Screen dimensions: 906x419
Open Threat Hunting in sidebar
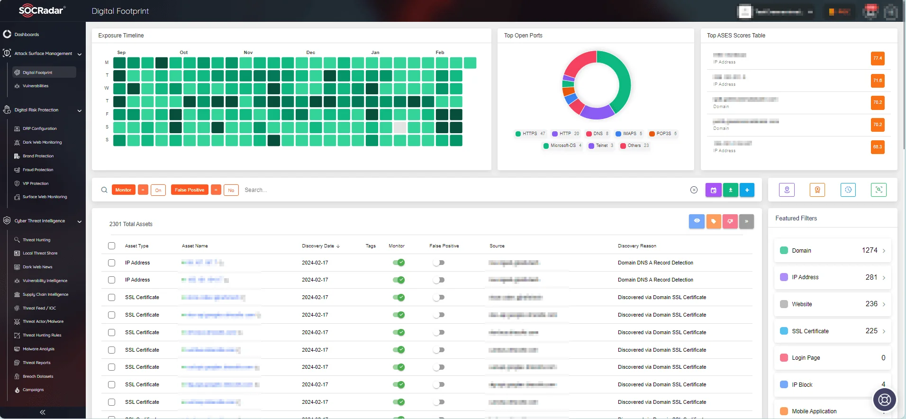(x=36, y=240)
